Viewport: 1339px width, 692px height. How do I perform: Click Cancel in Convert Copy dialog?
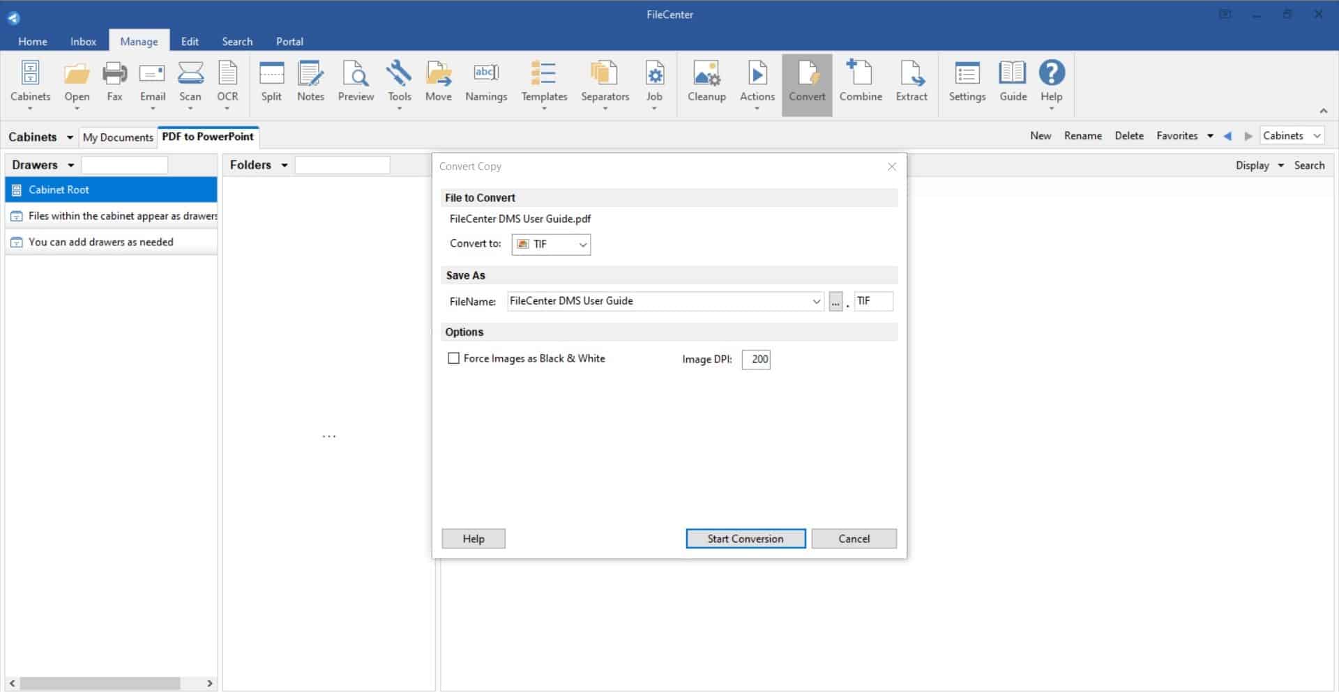(854, 539)
